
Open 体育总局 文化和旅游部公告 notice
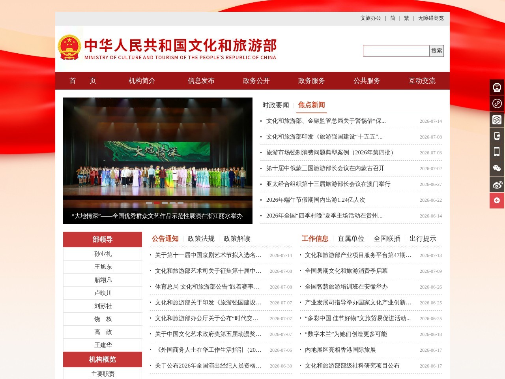point(208,287)
